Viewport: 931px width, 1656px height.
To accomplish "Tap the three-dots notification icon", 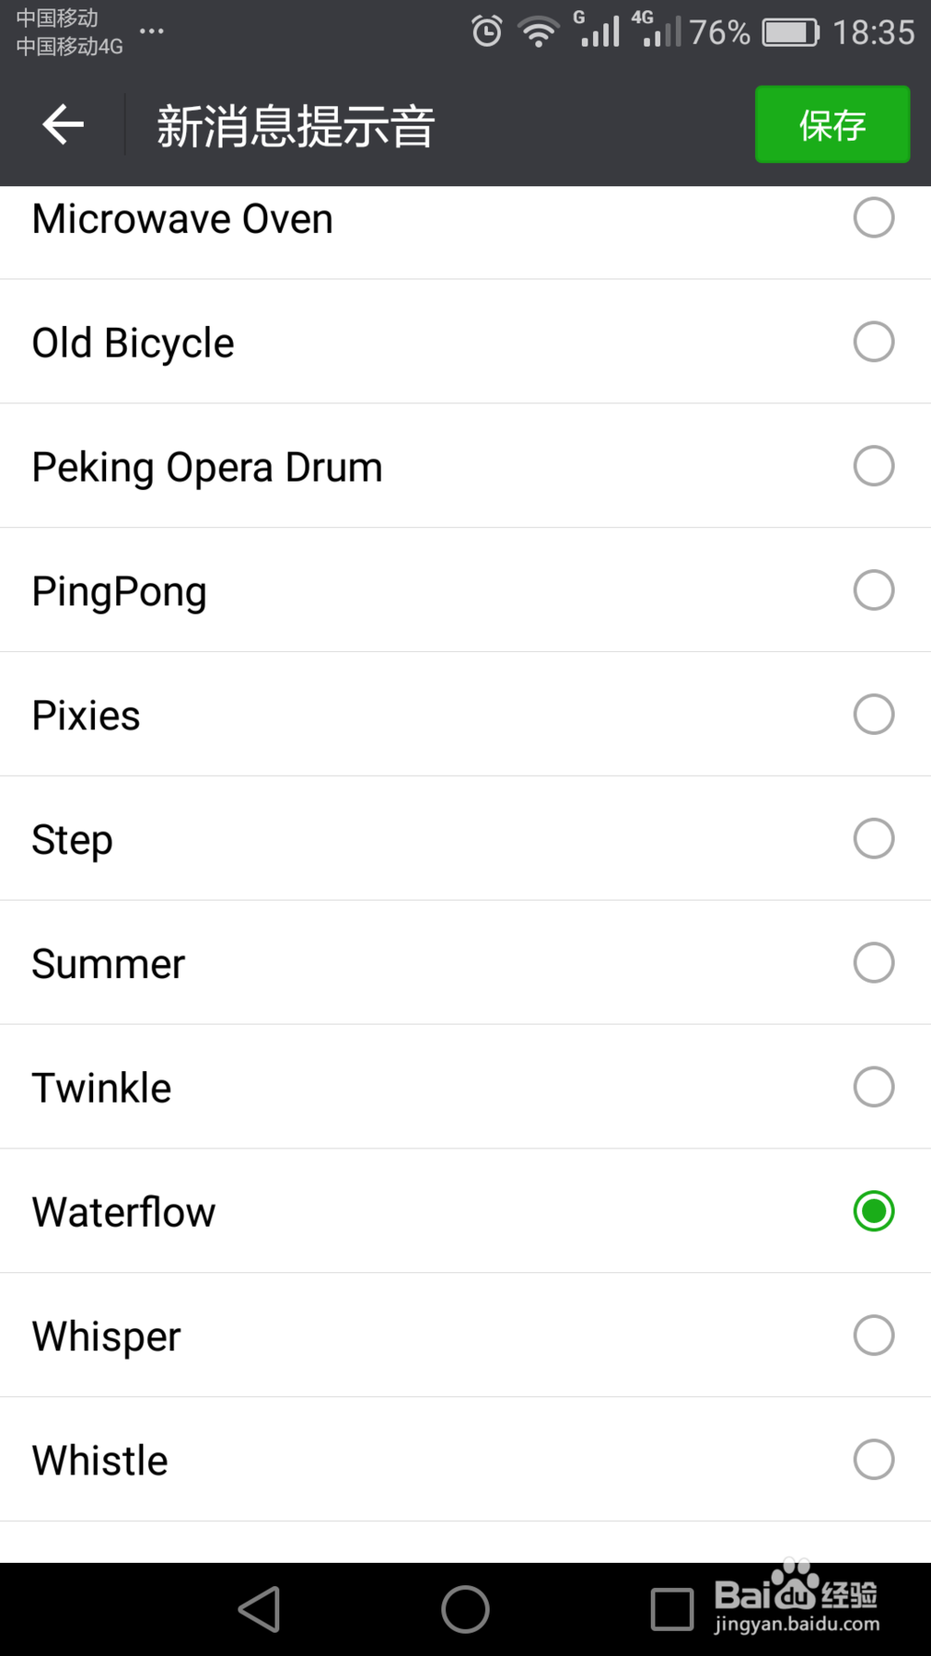I will pos(152,31).
